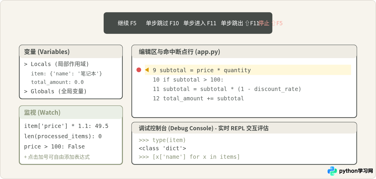The height and width of the screenshot is (179, 376).
Task: Click code line 9 subtotal = price * quantity
Action: point(248,70)
